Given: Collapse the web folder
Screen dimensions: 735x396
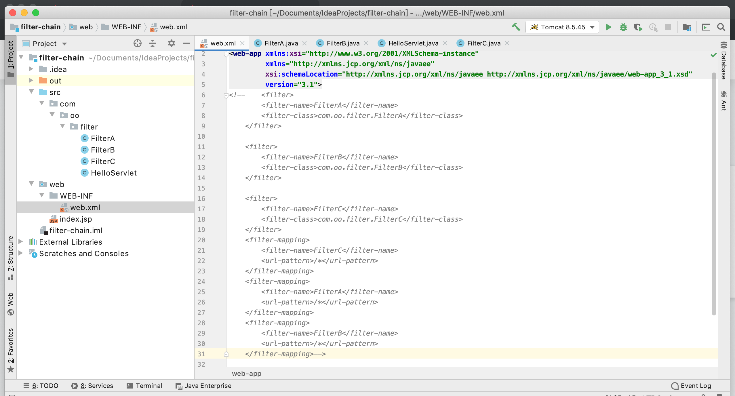Looking at the screenshot, I should 32,184.
